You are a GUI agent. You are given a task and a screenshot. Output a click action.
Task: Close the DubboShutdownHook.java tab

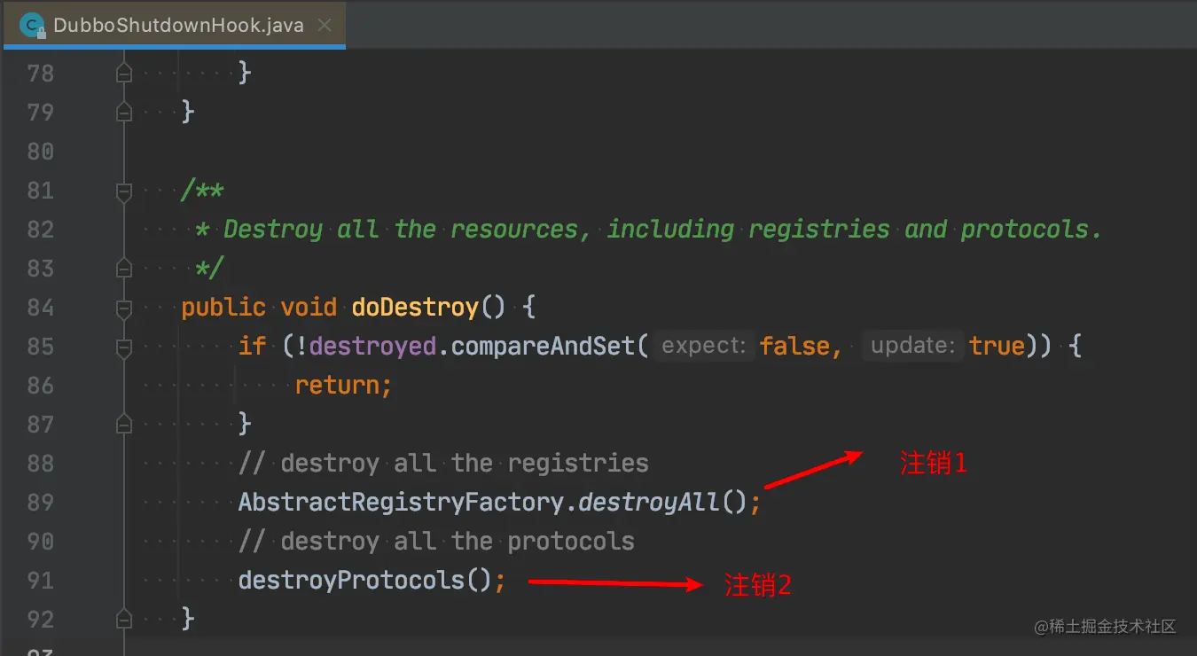325,26
